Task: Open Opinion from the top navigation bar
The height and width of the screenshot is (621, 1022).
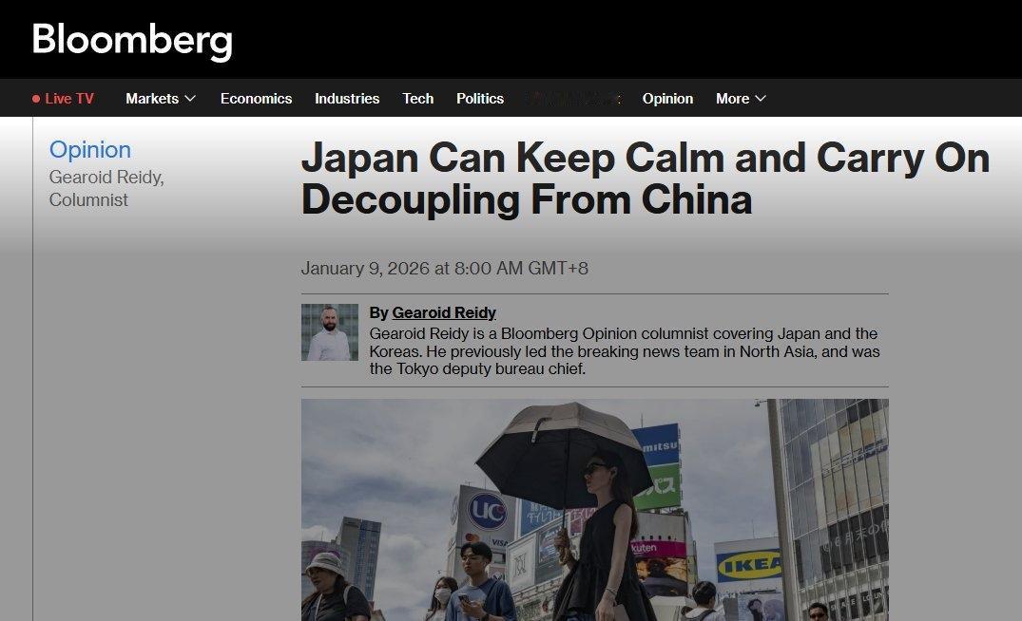Action: [x=667, y=98]
